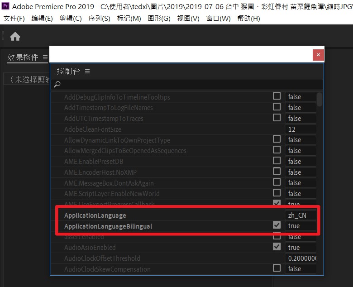Click the AudioAsioEnabled true value field

click(x=301, y=248)
